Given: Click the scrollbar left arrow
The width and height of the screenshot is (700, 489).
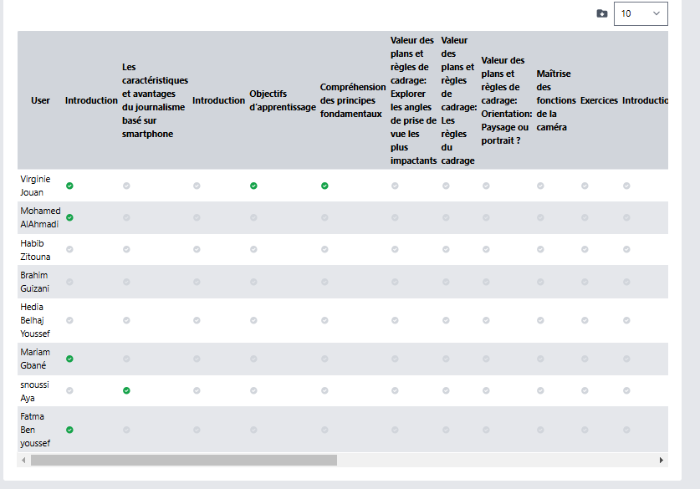Looking at the screenshot, I should click(x=23, y=460).
